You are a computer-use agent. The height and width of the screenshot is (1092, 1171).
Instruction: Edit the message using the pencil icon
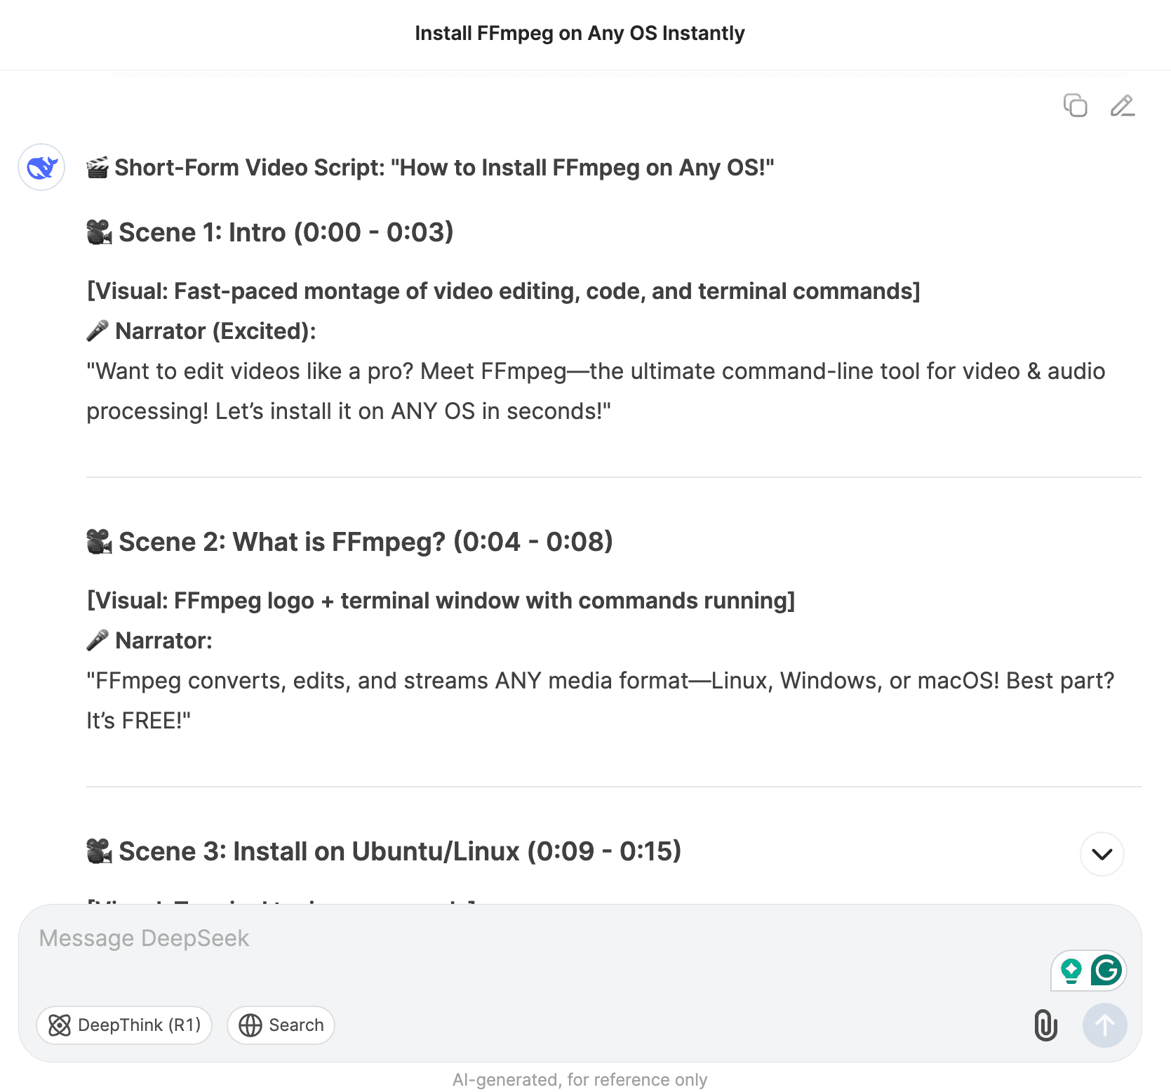point(1123,105)
